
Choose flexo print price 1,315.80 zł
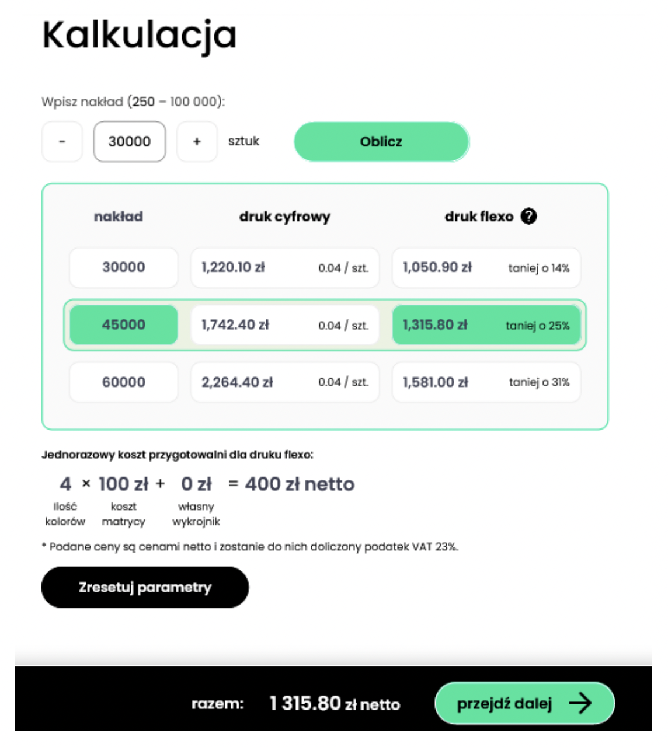[x=486, y=325]
